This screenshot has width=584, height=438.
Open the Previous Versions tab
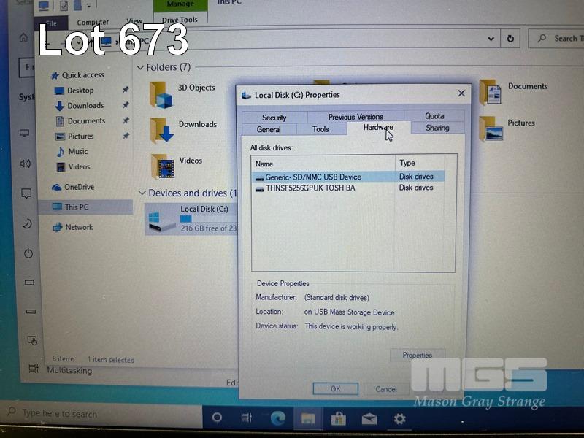[x=356, y=117]
